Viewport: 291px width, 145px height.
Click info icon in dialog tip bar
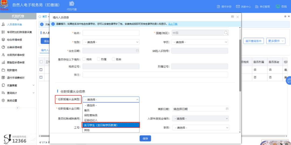tap(53, 24)
